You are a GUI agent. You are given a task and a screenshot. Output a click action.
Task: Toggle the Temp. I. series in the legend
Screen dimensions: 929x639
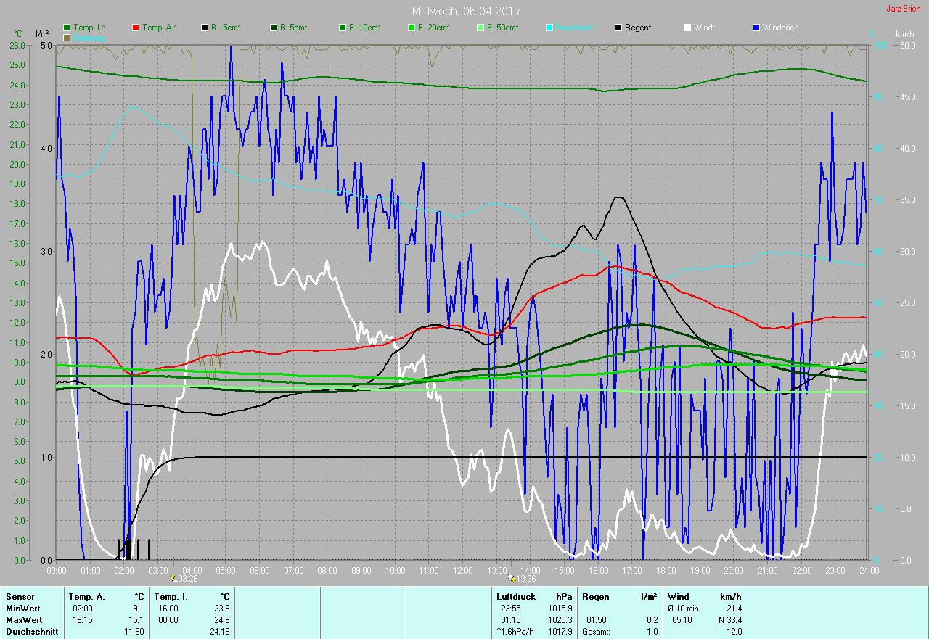coord(87,28)
